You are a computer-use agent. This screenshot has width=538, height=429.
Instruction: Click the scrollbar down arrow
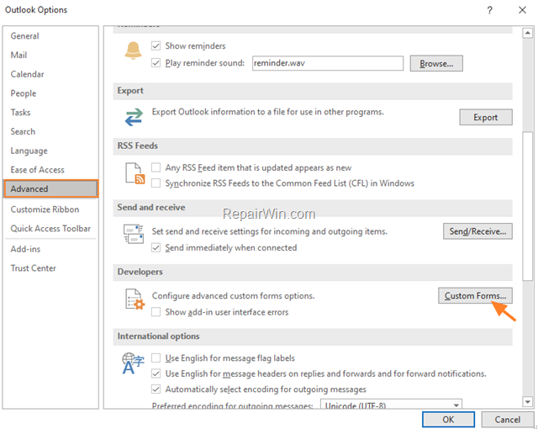[x=527, y=401]
